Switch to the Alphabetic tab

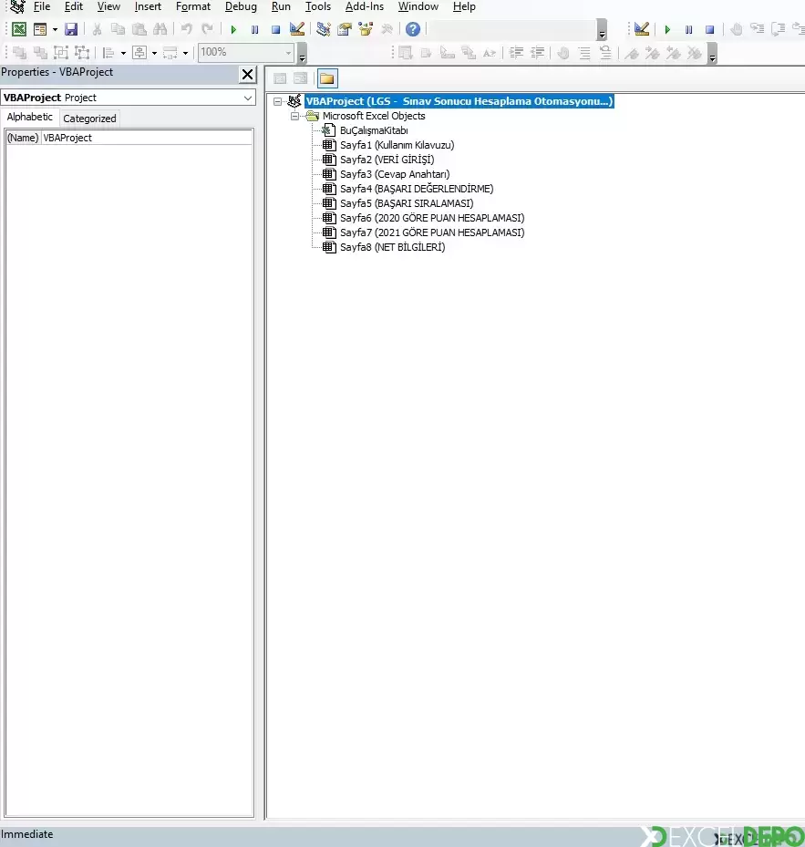[x=30, y=117]
